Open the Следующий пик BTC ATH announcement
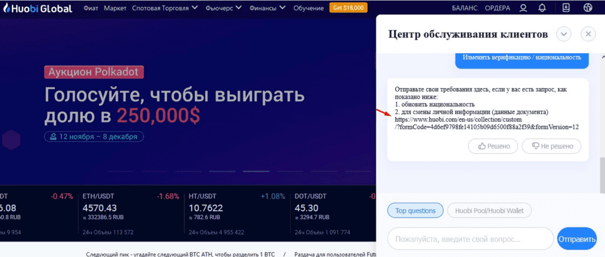The height and width of the screenshot is (257, 605). tap(181, 254)
